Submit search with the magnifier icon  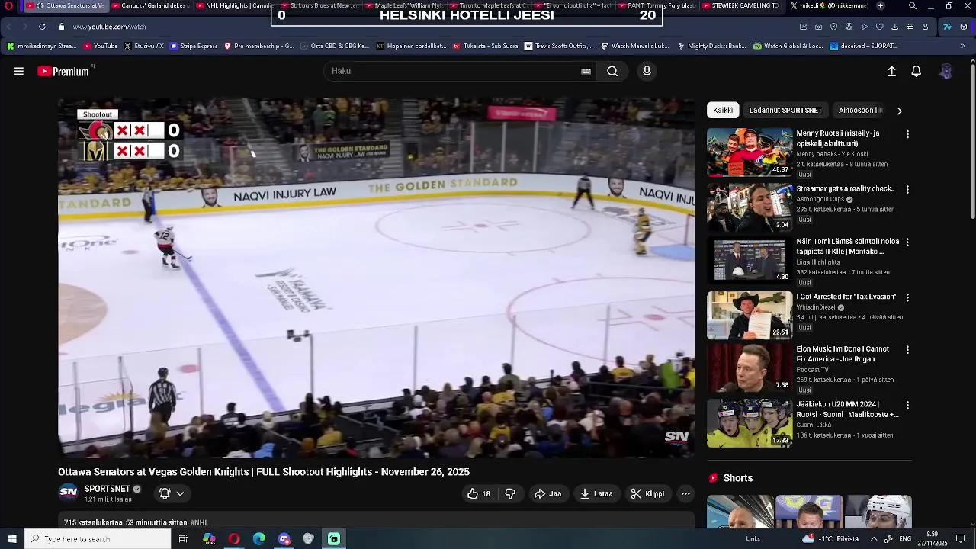coord(612,71)
